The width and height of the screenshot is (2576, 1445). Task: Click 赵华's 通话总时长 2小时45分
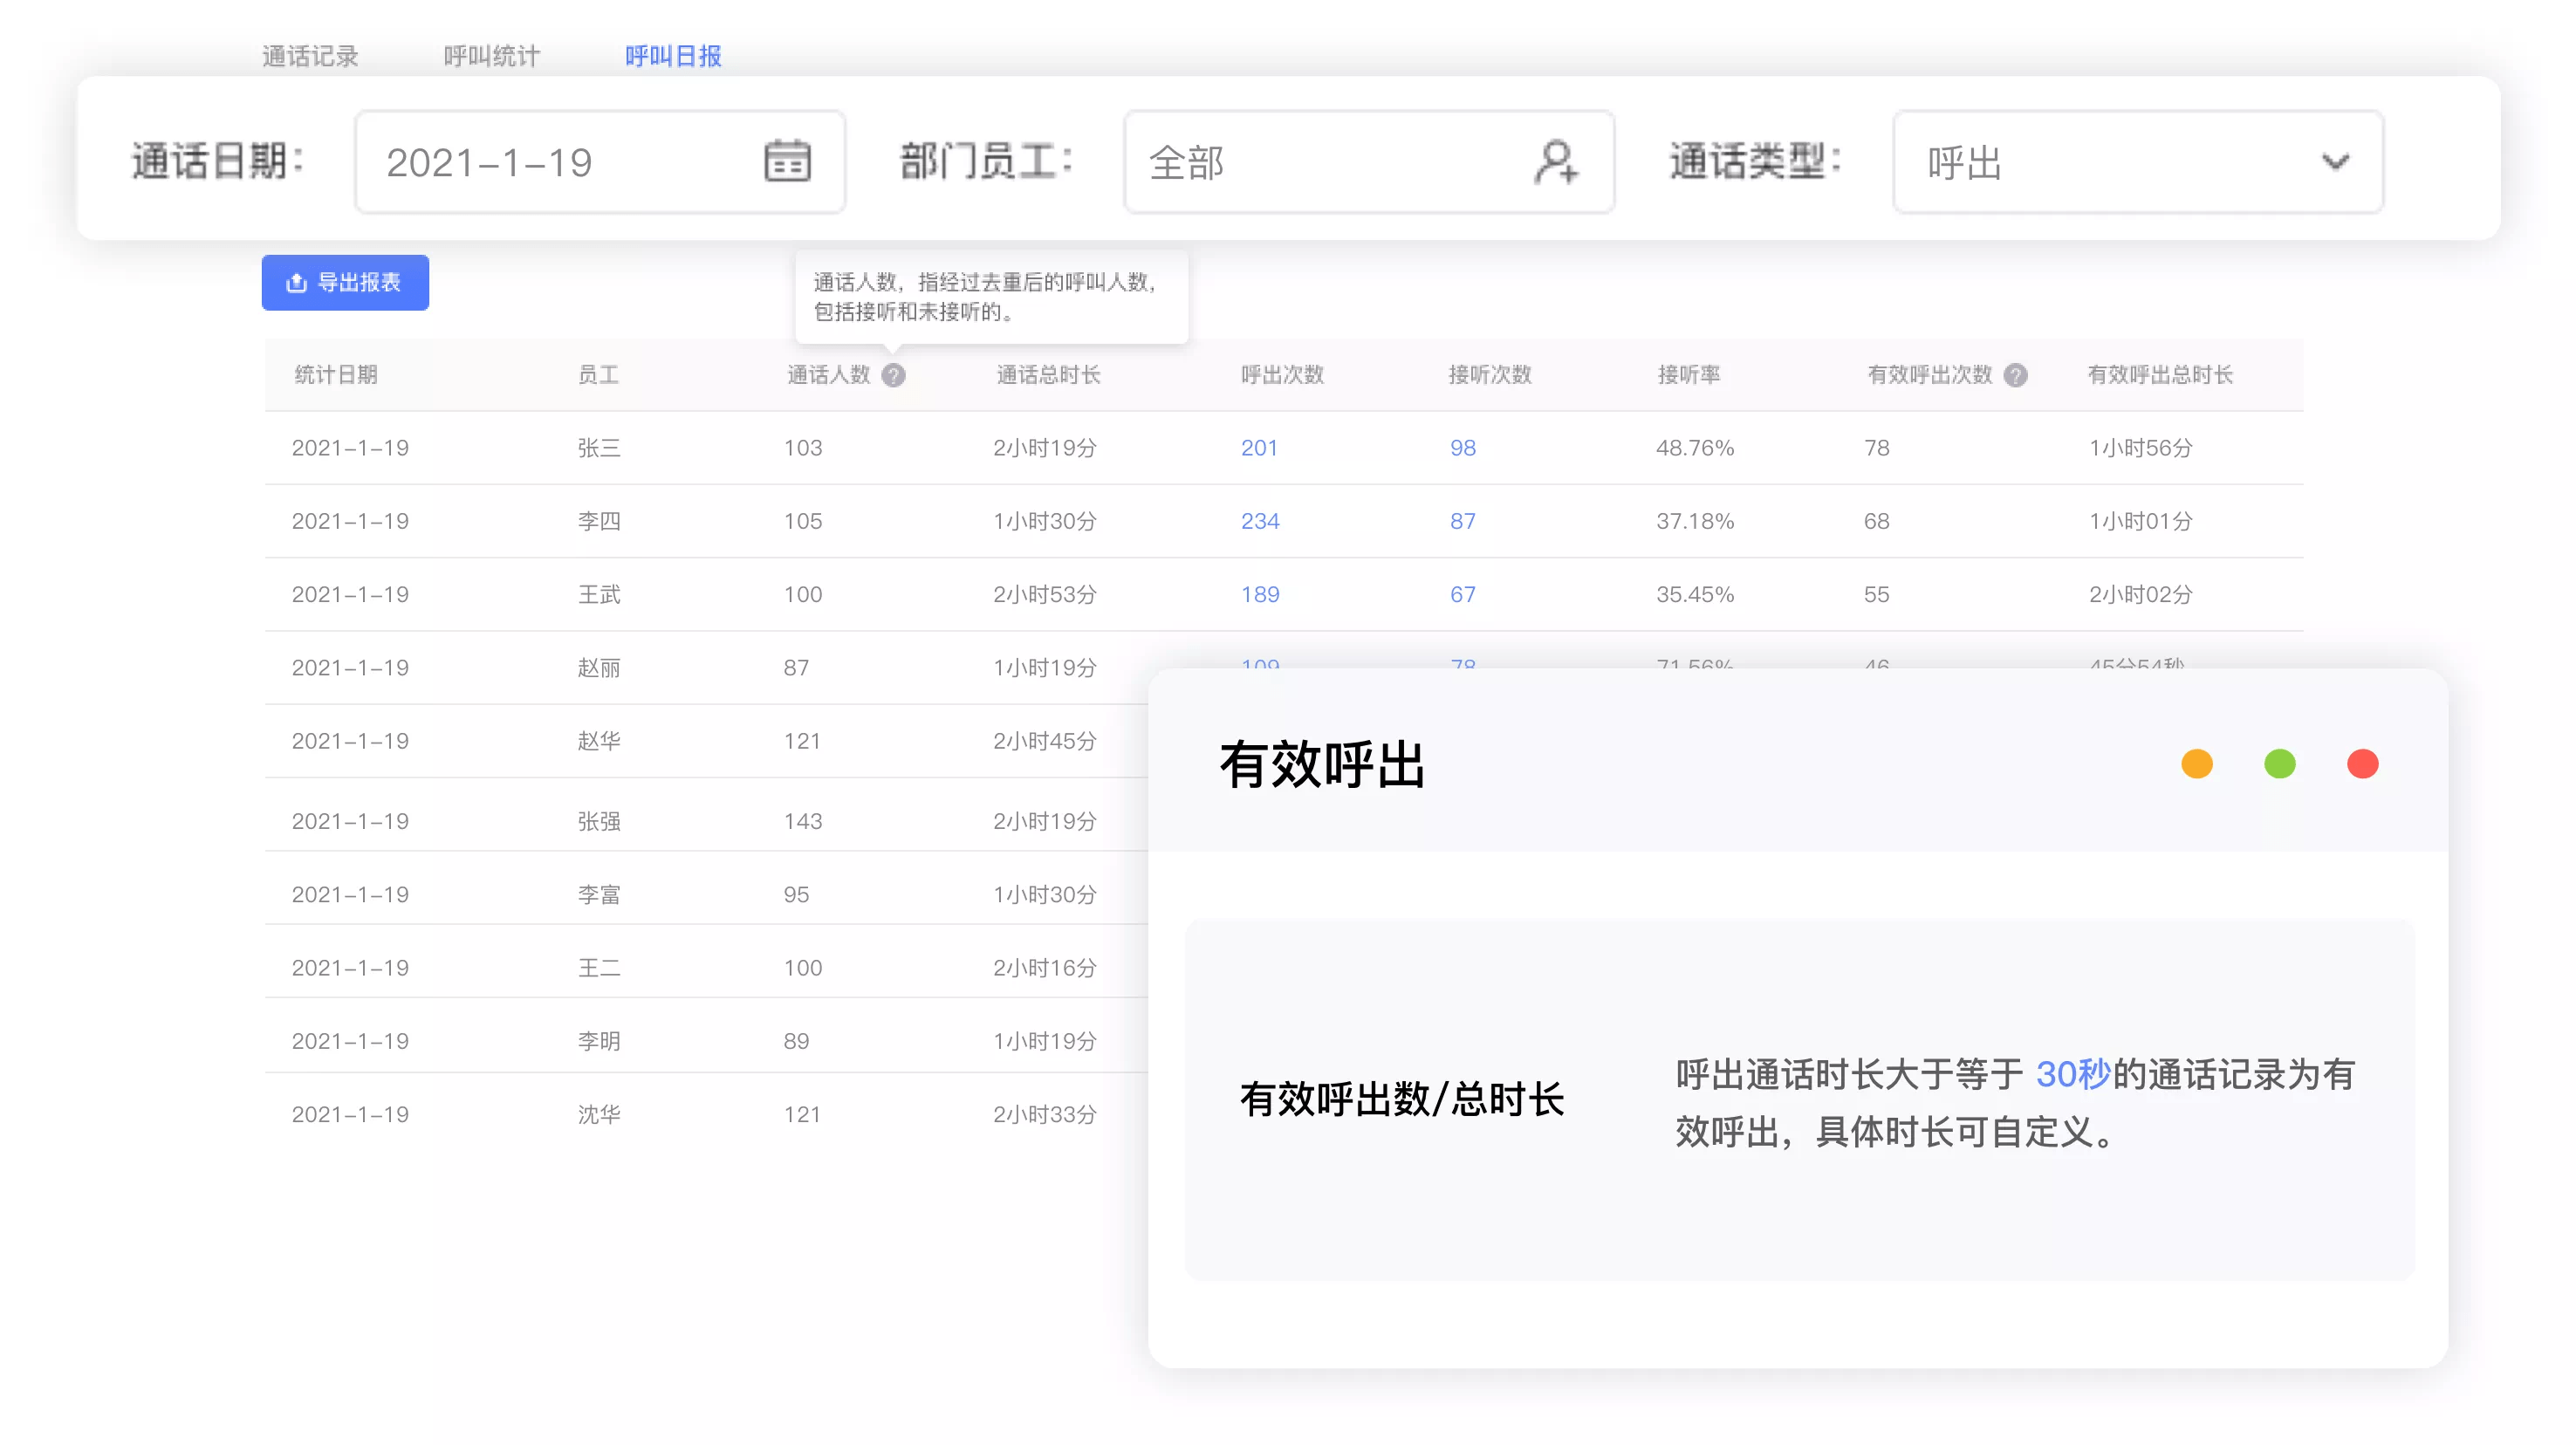pos(1045,741)
